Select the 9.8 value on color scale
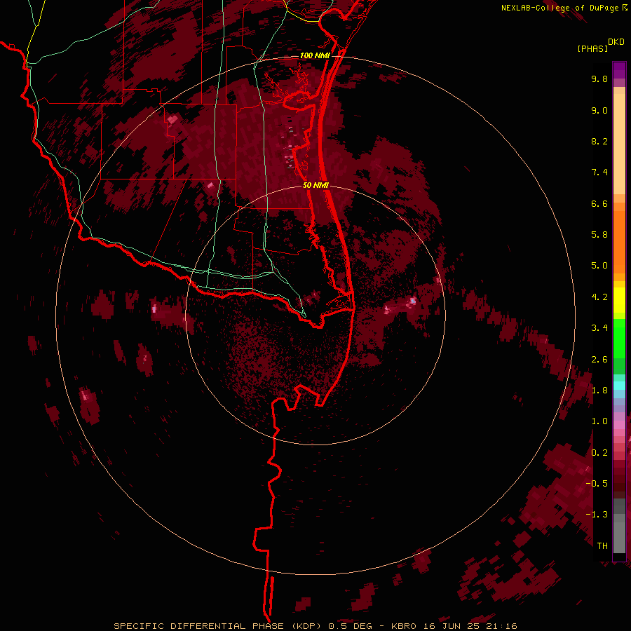Image resolution: width=631 pixels, height=631 pixels. (599, 79)
